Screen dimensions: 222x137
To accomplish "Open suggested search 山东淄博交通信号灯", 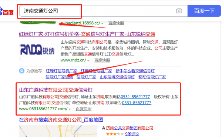I will click(x=117, y=77).
